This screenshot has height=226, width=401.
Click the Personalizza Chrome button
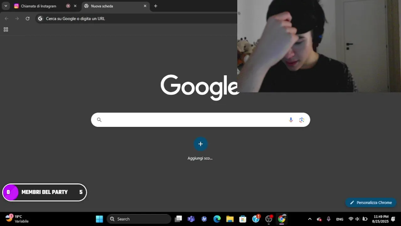371,202
